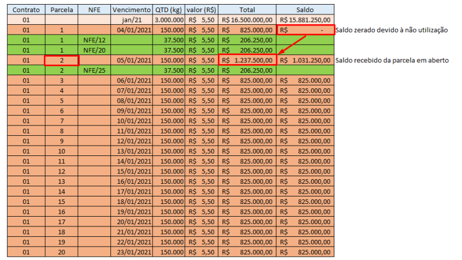Select the 3.000.000 quantity cell
Screen dimensions: 462x260
[169, 20]
